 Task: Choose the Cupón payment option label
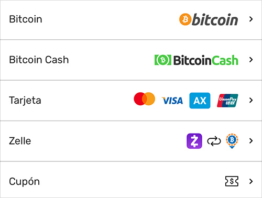(25, 182)
